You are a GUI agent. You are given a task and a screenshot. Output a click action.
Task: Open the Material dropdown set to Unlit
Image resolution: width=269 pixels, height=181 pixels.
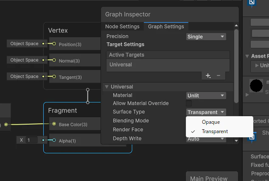(206, 95)
